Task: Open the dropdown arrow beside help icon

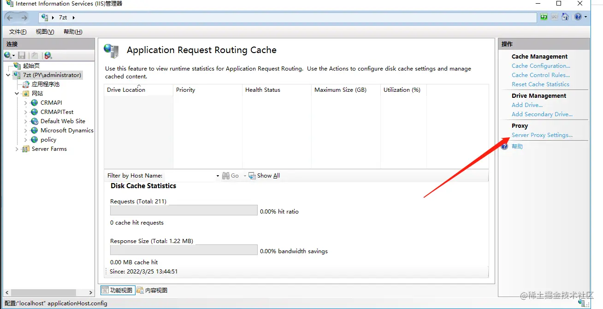Action: tap(586, 17)
